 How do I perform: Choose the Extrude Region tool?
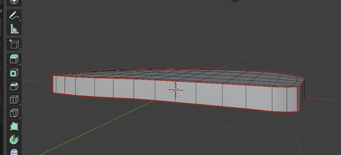click(x=14, y=59)
